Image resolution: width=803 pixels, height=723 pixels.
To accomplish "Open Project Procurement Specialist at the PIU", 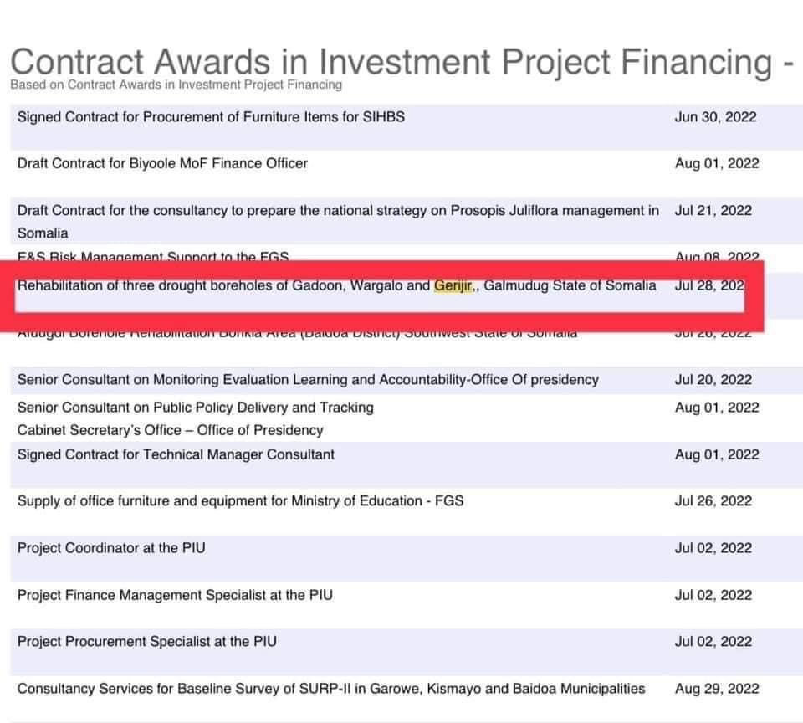I will click(147, 642).
